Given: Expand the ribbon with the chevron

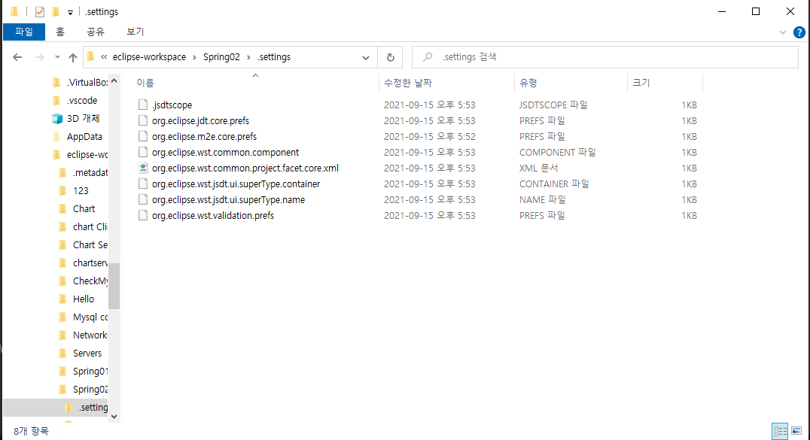Looking at the screenshot, I should (783, 32).
